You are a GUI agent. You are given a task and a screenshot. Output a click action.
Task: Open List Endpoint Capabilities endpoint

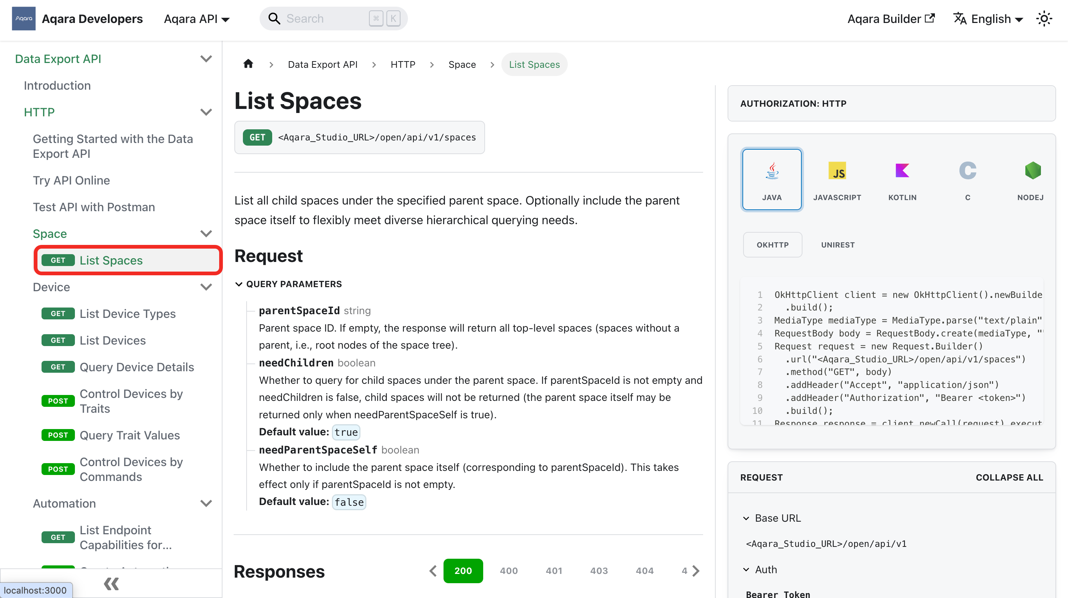click(126, 537)
